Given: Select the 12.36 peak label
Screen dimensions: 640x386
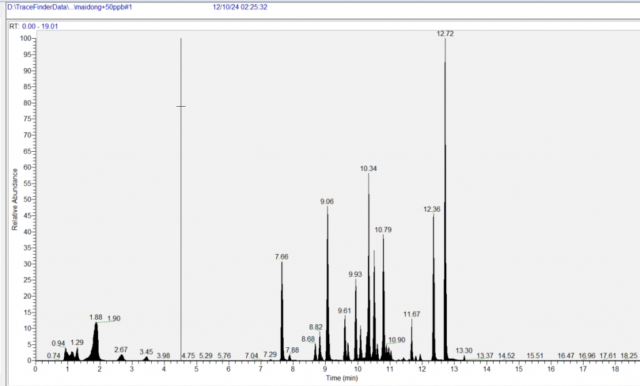Looking at the screenshot, I should [432, 209].
